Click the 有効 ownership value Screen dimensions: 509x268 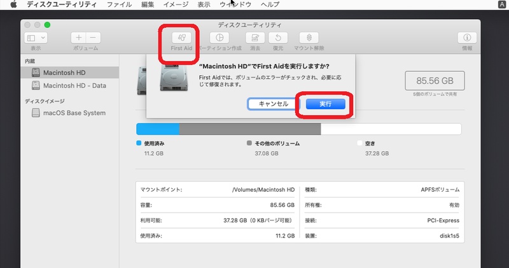pos(454,205)
